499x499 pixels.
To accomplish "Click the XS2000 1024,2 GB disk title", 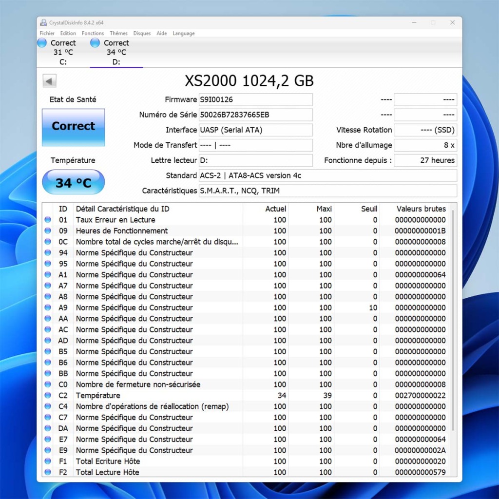I will click(249, 81).
